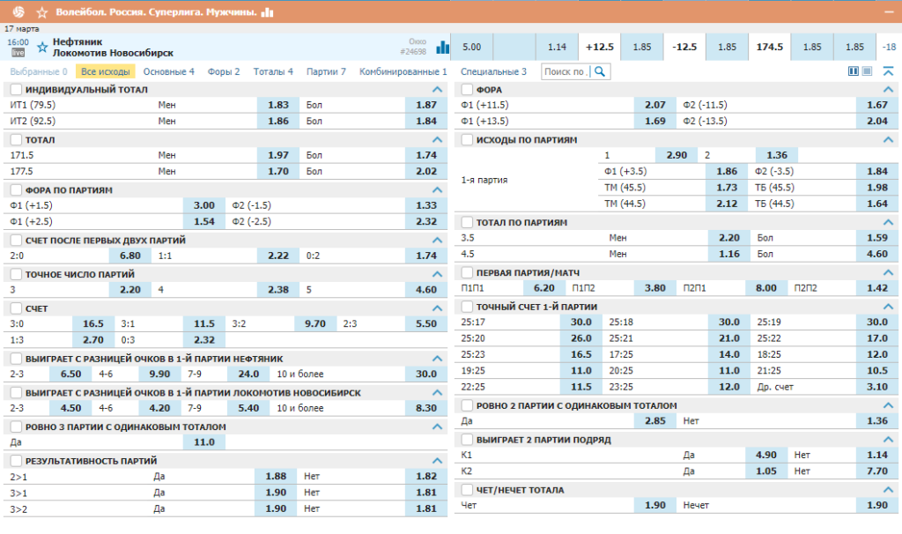
Task: Switch to two-column layout icon
Action: point(854,71)
